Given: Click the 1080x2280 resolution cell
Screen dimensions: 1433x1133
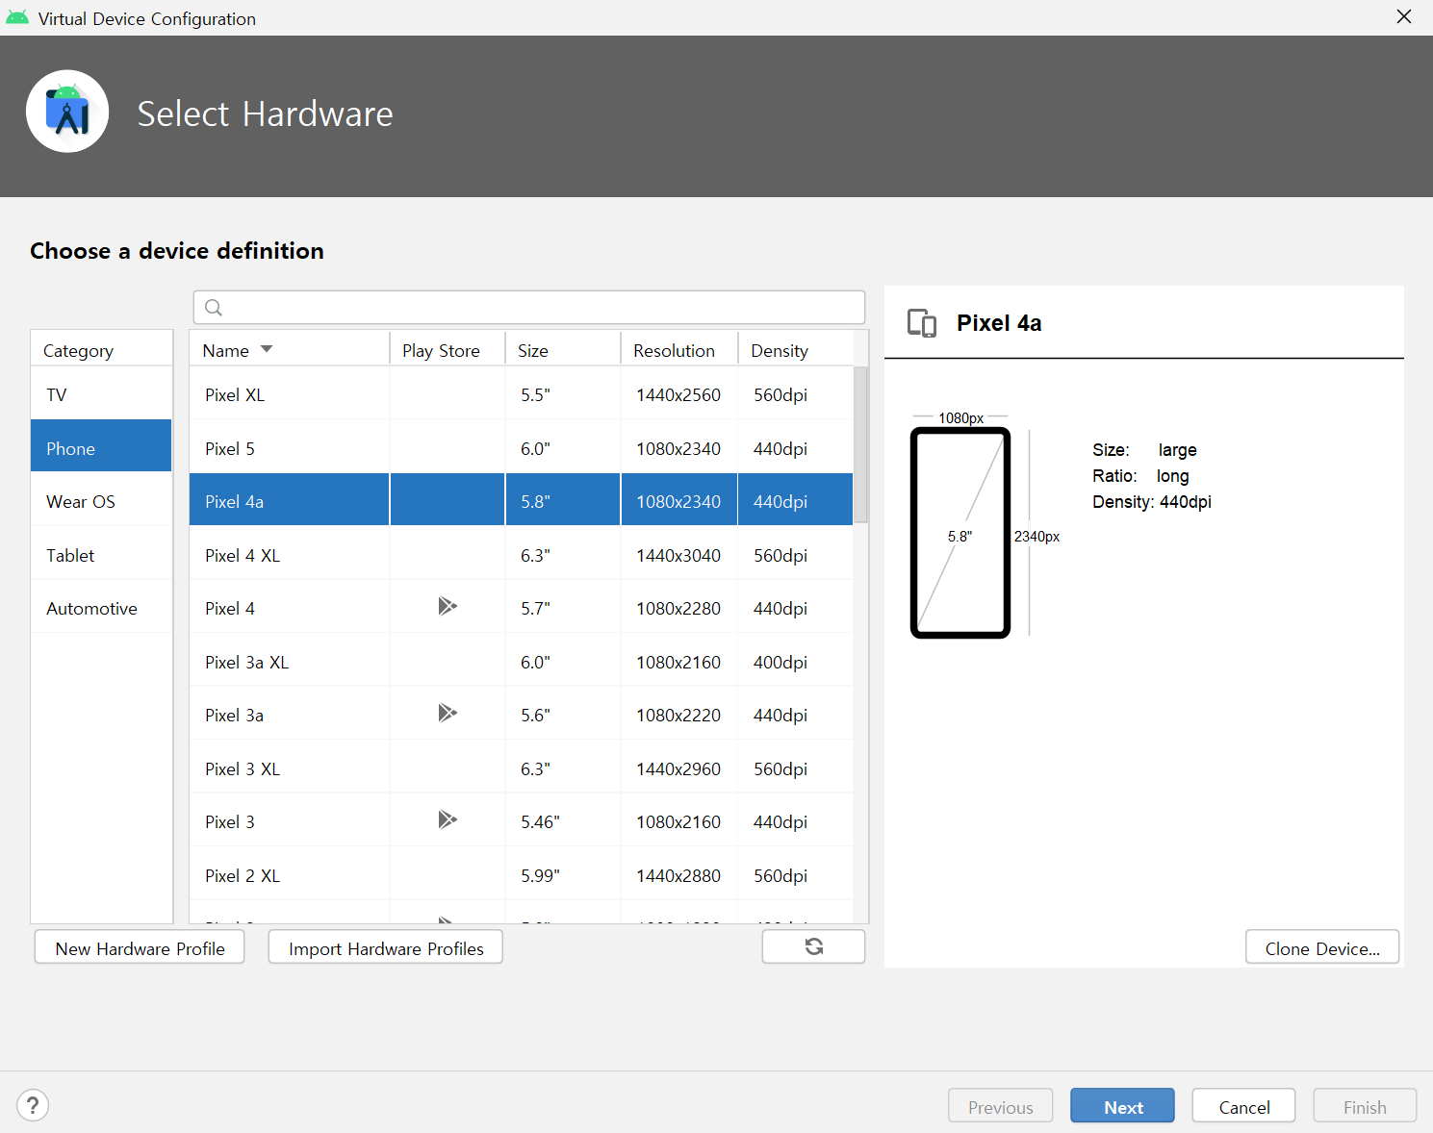Looking at the screenshot, I should click(x=678, y=608).
